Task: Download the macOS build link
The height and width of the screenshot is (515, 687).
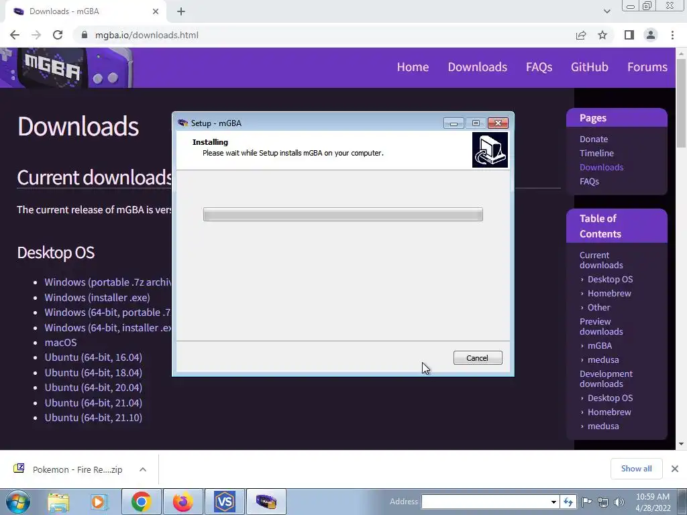Action: click(x=60, y=343)
